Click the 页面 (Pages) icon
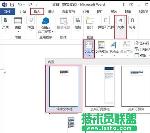 pos(5,20)
